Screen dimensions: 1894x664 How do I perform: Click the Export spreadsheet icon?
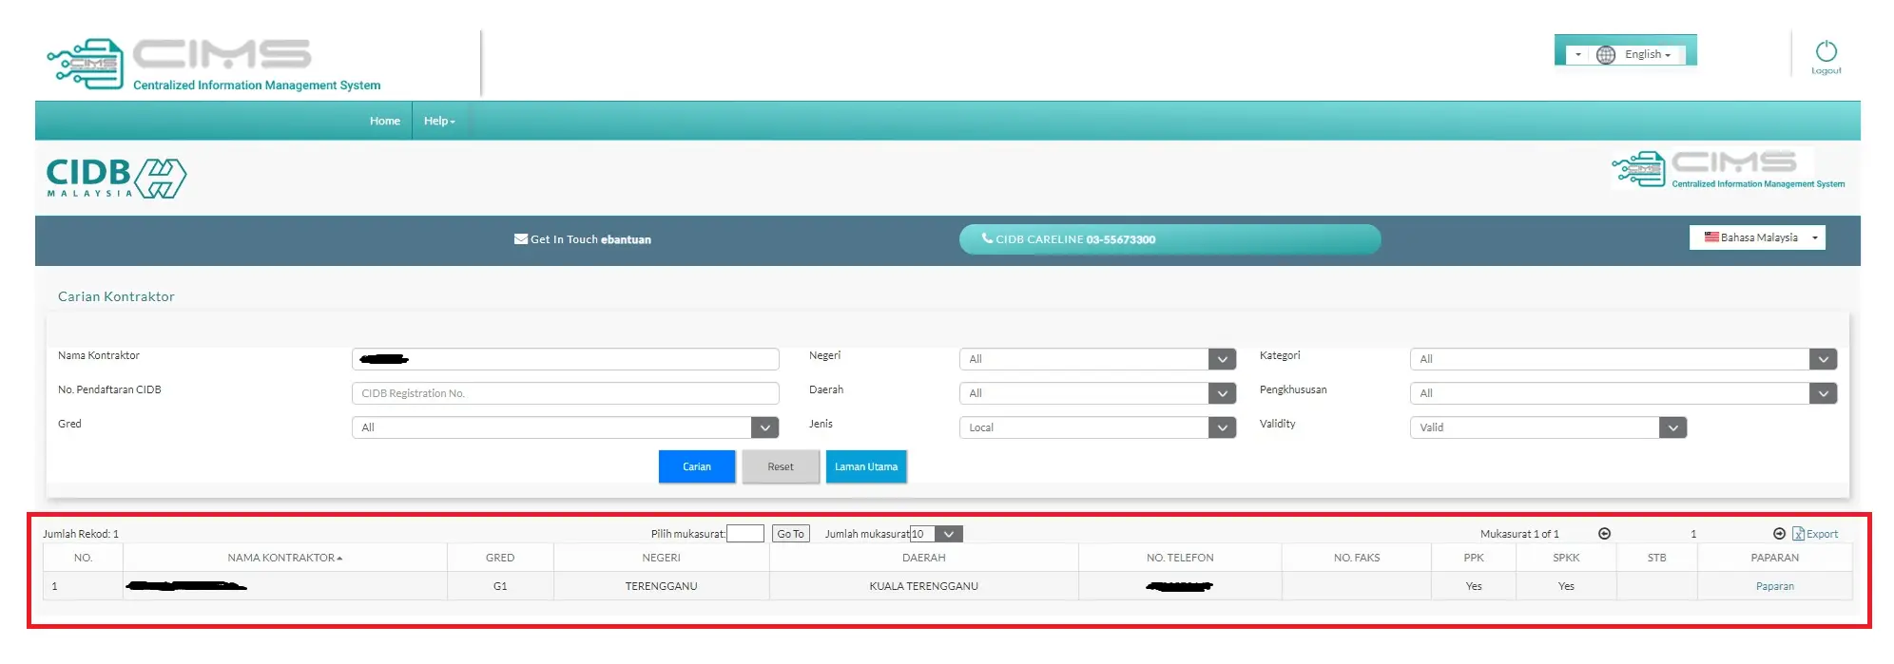tap(1798, 534)
